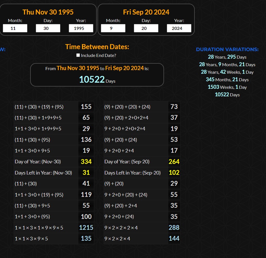
Task: Click the start date Year field showing 1995
Action: (x=81, y=28)
